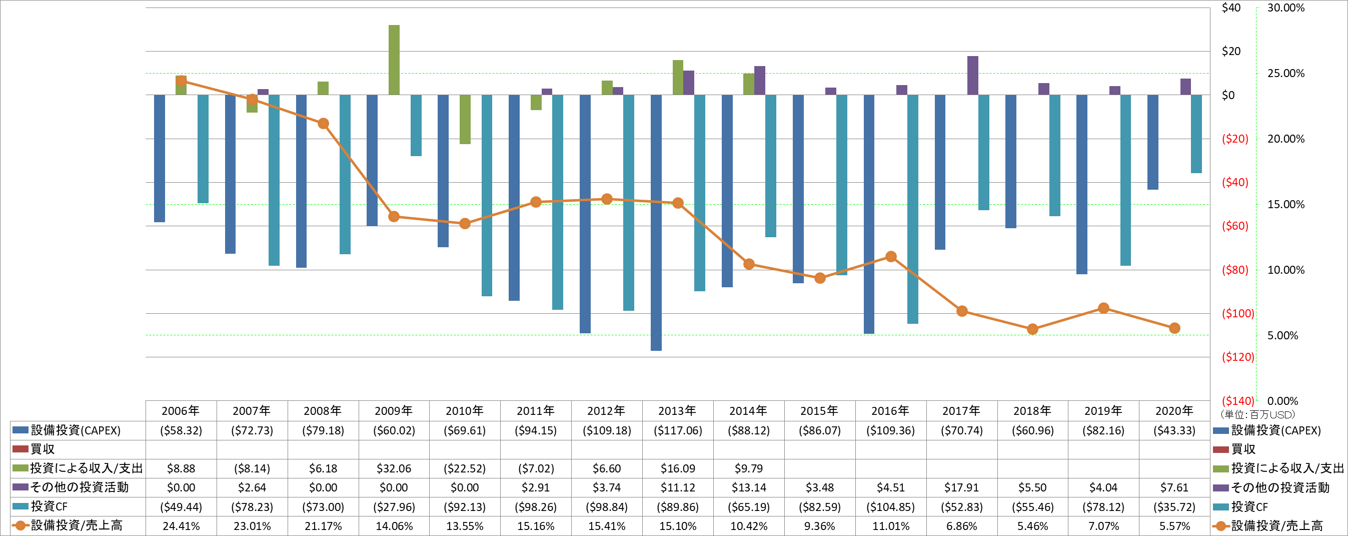Viewport: 1348px width, 536px height.
Task: Click the 15.00% secondary axis label
Action: pos(1286,204)
